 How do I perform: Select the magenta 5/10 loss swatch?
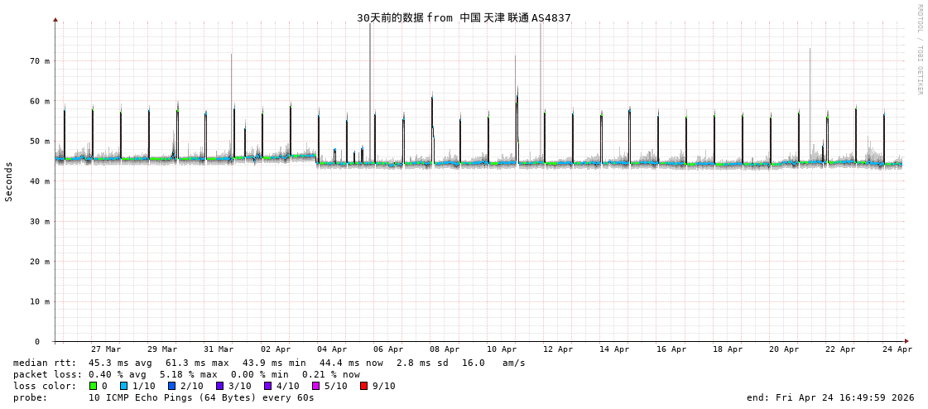315,386
